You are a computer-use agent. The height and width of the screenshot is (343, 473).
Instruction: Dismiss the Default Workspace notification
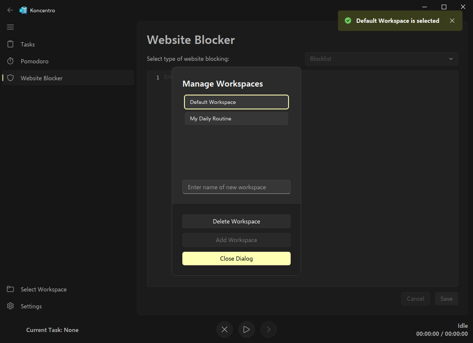[x=452, y=21]
